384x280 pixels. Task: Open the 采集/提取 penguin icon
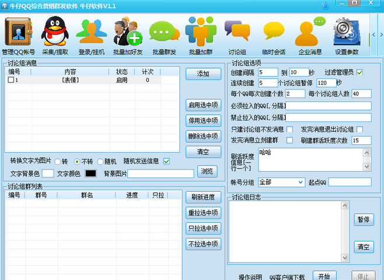coord(55,32)
